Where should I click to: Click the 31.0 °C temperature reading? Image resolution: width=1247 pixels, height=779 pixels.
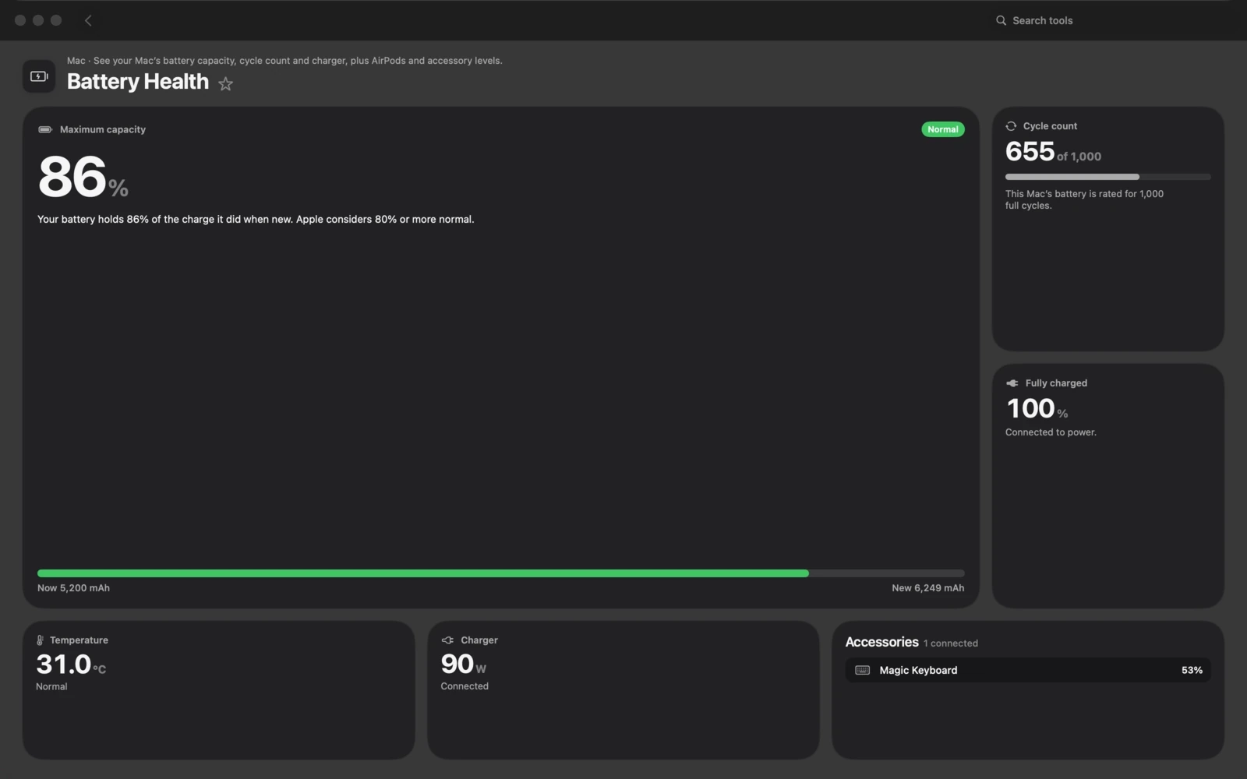71,664
